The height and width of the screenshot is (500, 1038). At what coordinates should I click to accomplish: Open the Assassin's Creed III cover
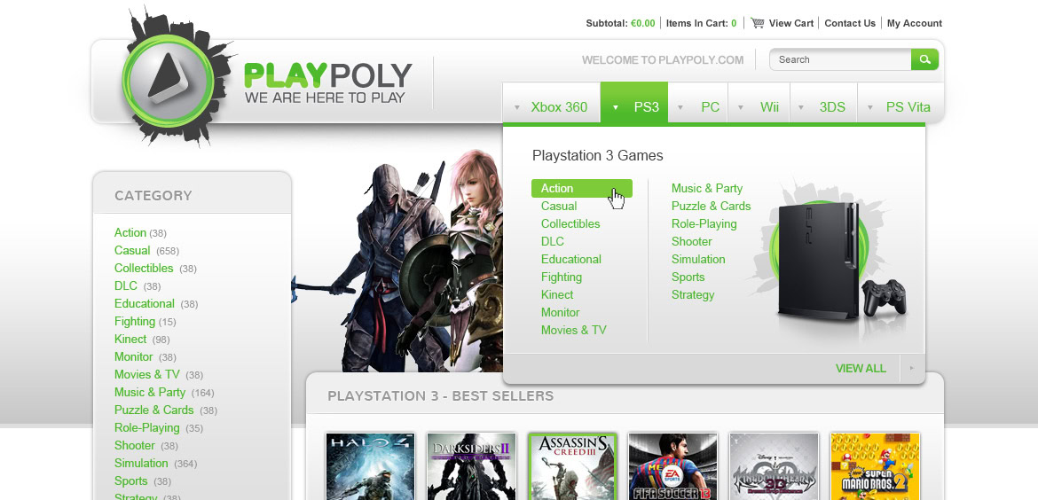point(572,466)
